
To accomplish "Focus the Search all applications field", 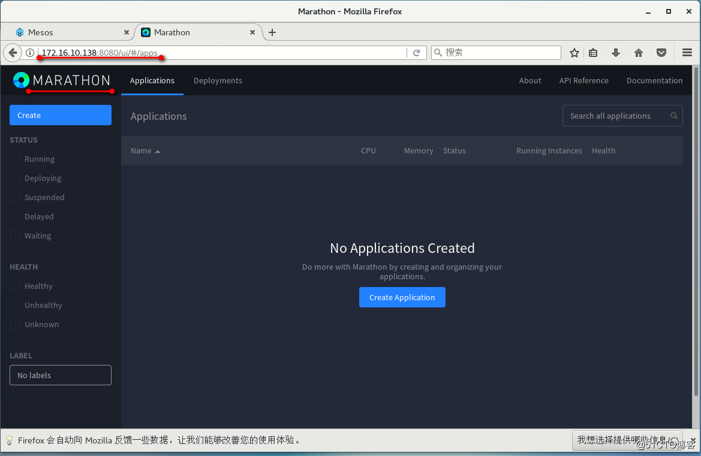I will 622,116.
